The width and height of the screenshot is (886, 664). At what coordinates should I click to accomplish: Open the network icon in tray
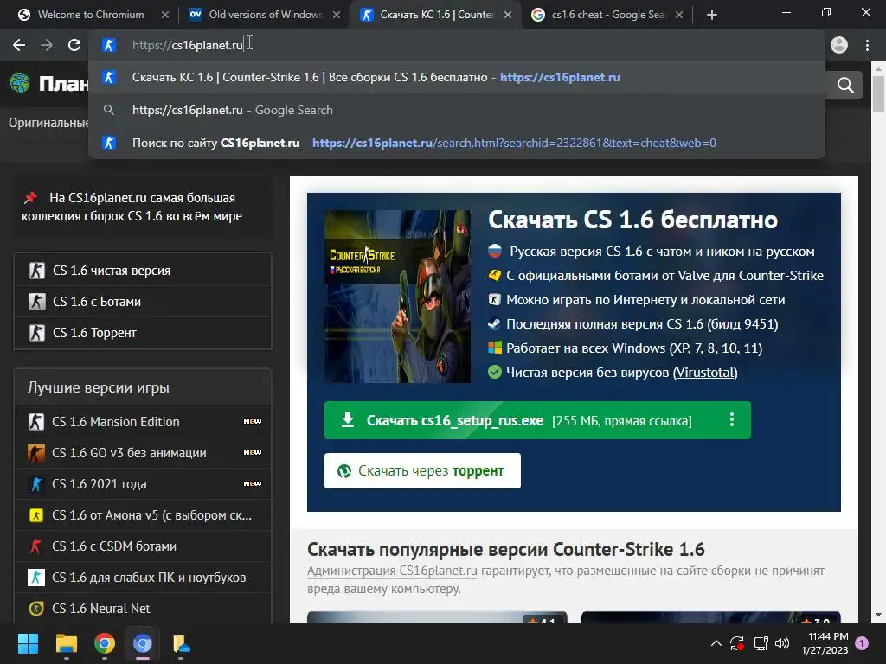(x=761, y=643)
